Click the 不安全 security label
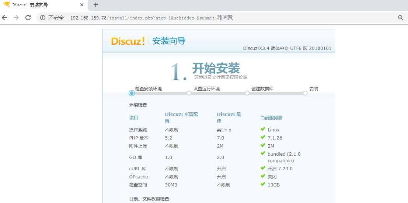This screenshot has height=203, width=408. (56, 18)
